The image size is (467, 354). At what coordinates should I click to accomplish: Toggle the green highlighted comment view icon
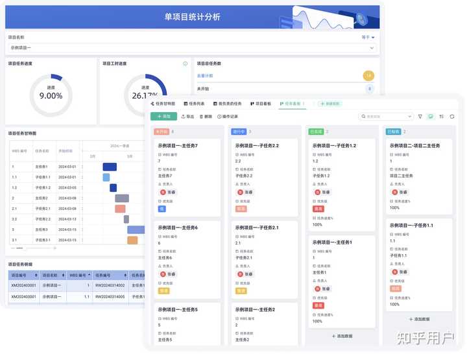click(x=431, y=117)
